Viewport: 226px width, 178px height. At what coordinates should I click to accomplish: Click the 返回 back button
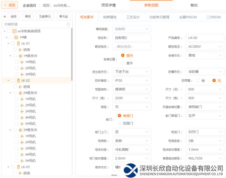pos(10,5)
